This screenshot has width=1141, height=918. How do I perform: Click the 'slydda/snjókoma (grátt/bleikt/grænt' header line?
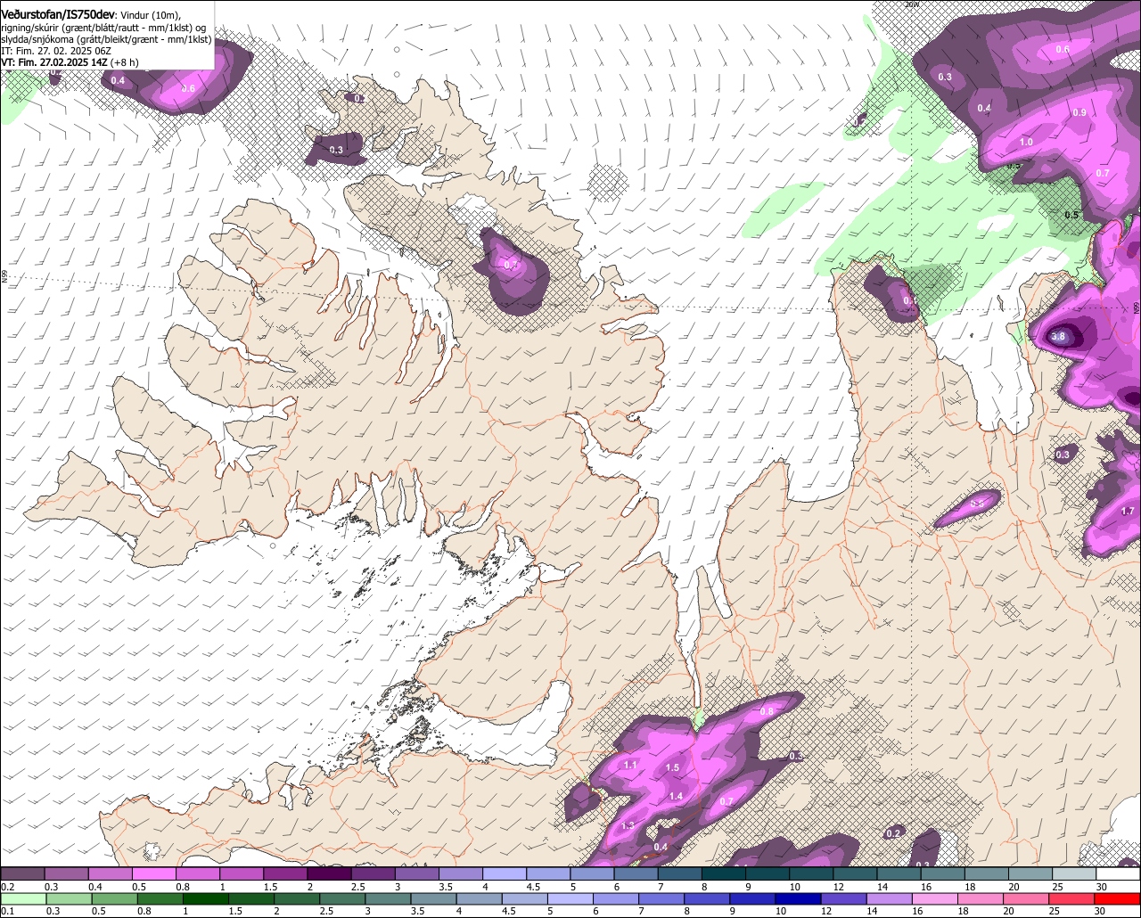[106, 40]
